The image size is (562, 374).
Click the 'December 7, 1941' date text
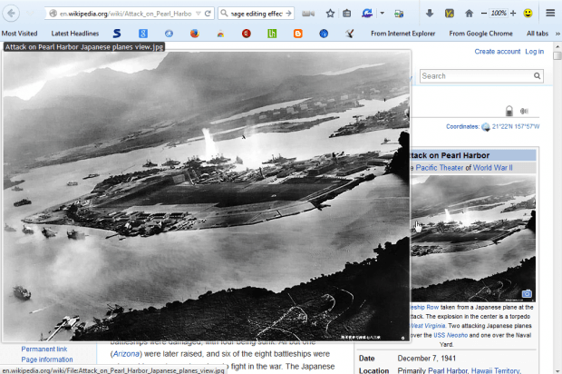pos(427,359)
